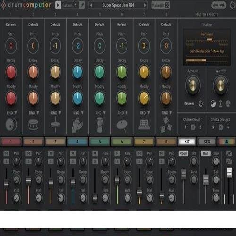Expand the RND dropdown in channel 5

coord(104,113)
